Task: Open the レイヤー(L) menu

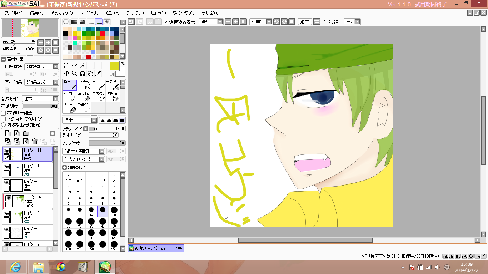Action: click(89, 13)
